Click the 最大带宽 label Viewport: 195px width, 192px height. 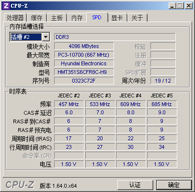[38, 55]
